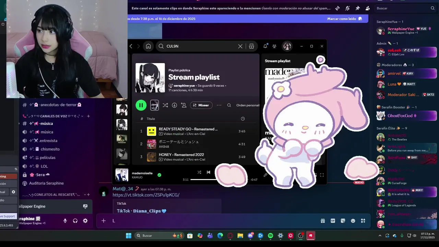Toggle Discord channel notification mute

point(347,8)
